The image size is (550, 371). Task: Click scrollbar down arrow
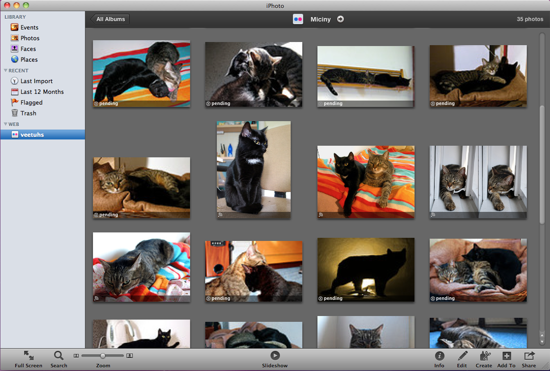point(542,342)
